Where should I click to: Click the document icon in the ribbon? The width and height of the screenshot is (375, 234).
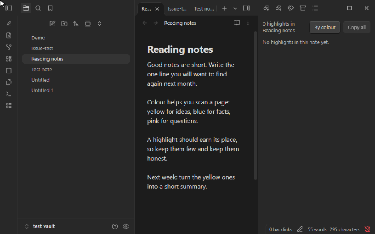point(9,35)
